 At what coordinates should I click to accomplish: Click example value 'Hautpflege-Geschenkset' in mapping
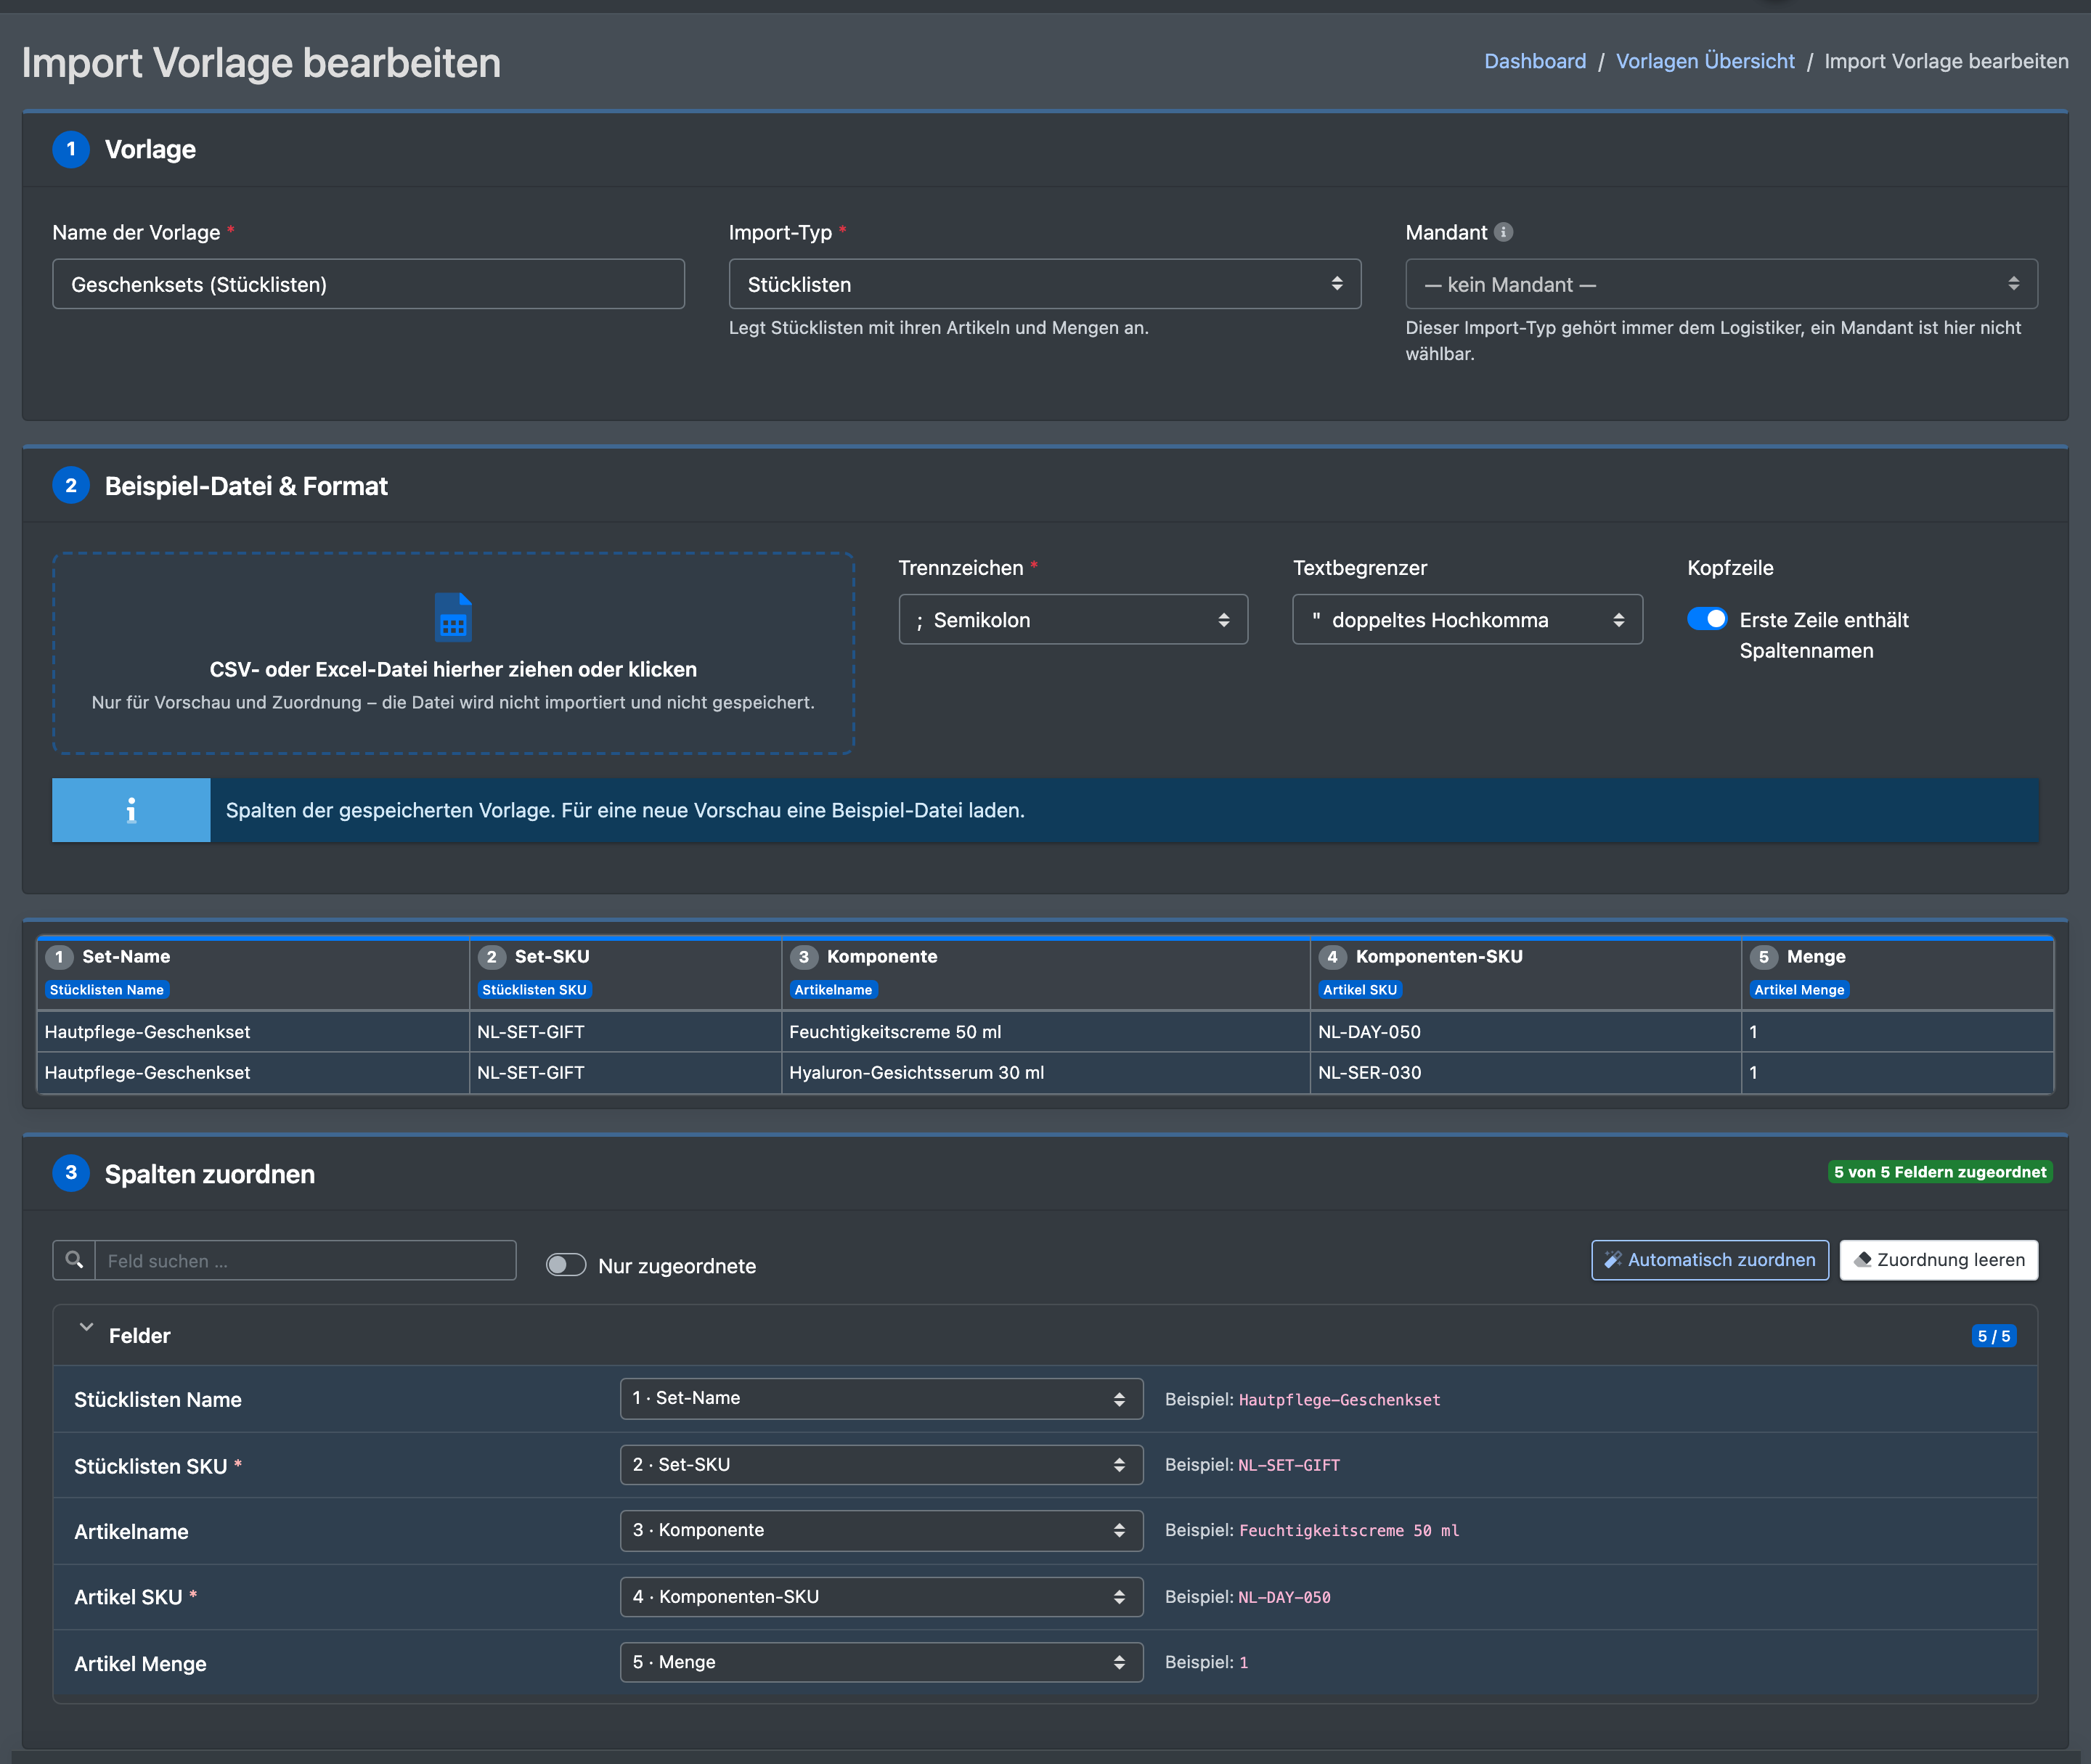tap(1340, 1400)
